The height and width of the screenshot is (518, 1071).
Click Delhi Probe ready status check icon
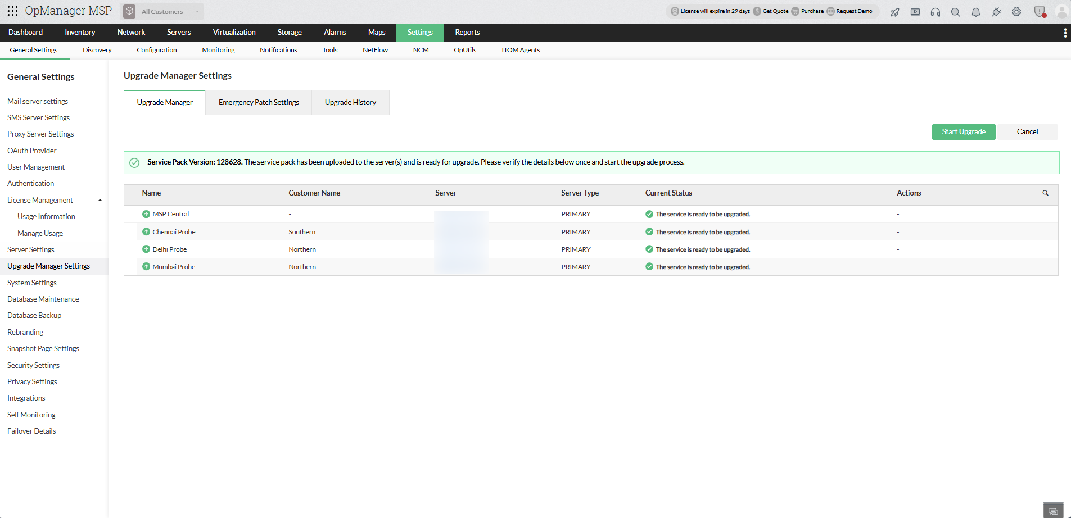pyautogui.click(x=649, y=249)
